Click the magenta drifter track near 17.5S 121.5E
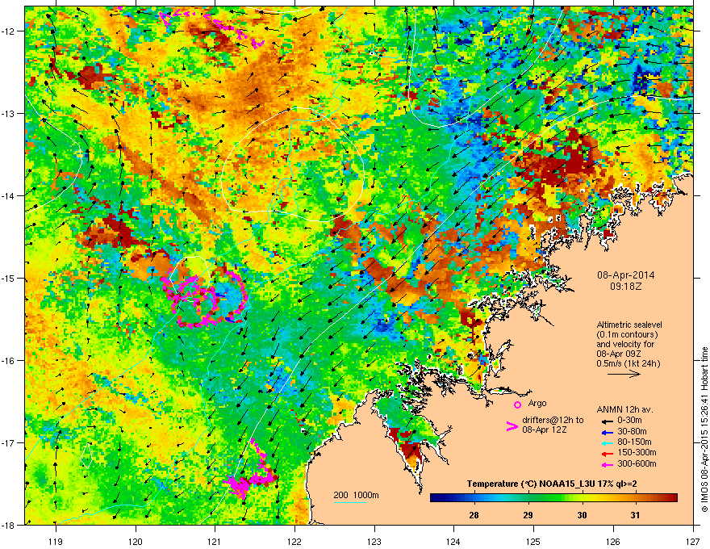This screenshot has width=710, height=549. click(251, 471)
